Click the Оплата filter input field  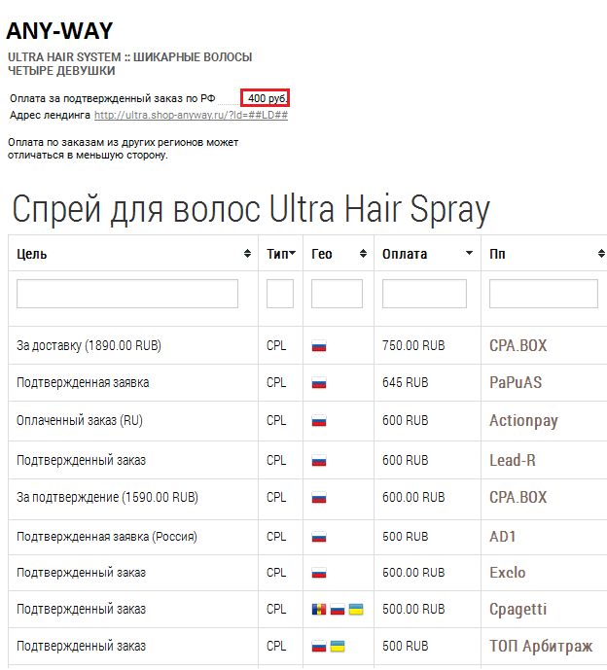pyautogui.click(x=424, y=294)
